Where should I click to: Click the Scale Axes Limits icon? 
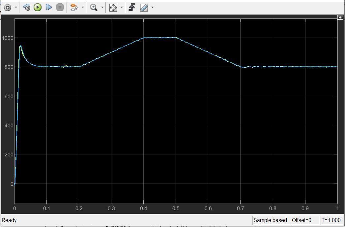(x=113, y=8)
